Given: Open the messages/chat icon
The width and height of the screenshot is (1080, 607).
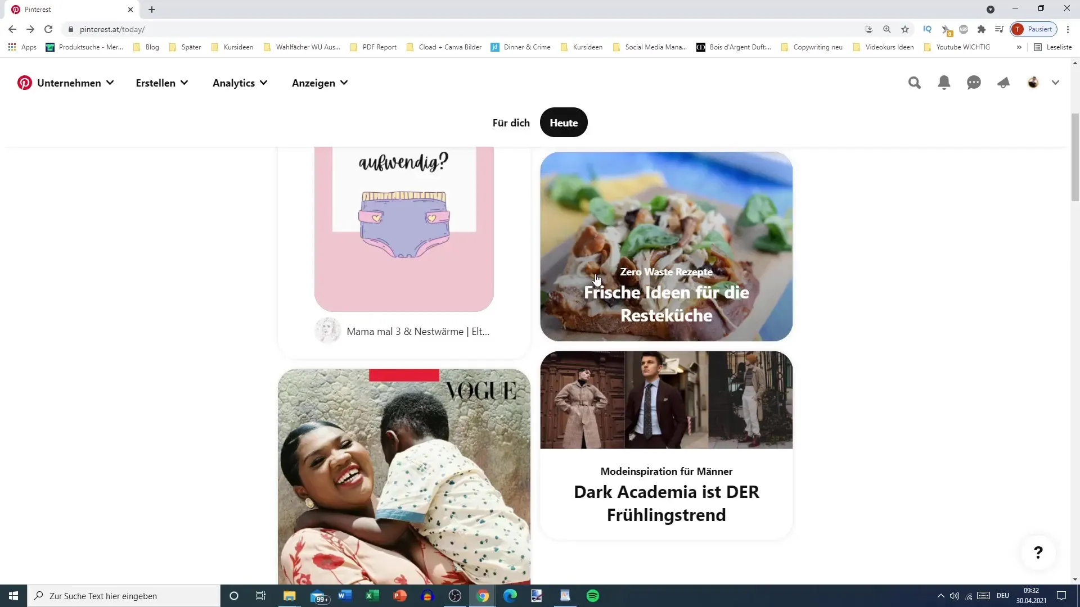Looking at the screenshot, I should [x=974, y=82].
